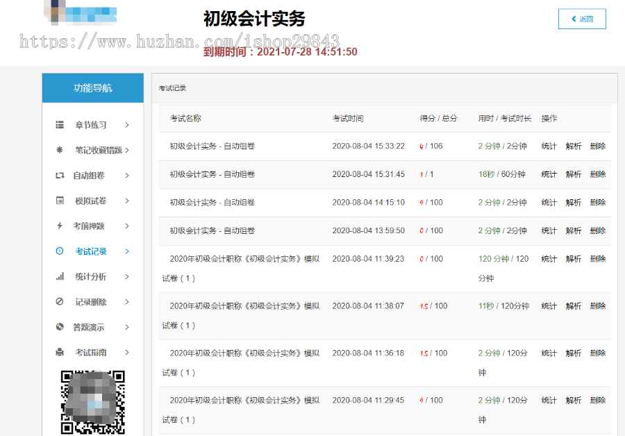Click the asterisk icon beside 笔记收藏错题
The height and width of the screenshot is (436, 625).
(x=60, y=150)
